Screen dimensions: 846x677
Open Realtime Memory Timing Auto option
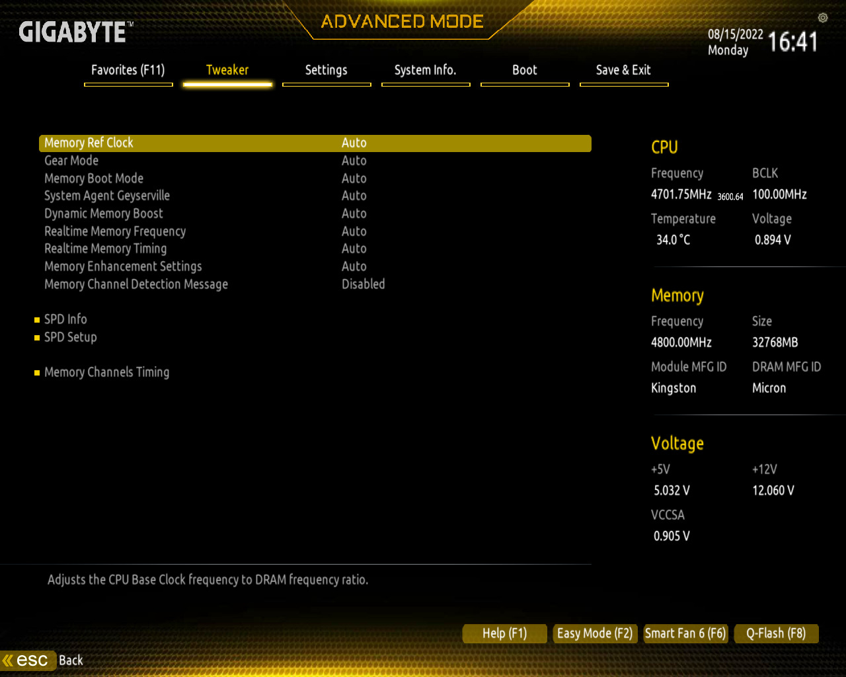(x=354, y=249)
